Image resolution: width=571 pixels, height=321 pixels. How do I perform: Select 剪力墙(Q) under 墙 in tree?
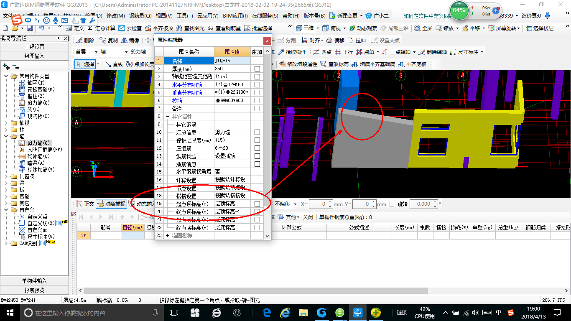tap(38, 143)
